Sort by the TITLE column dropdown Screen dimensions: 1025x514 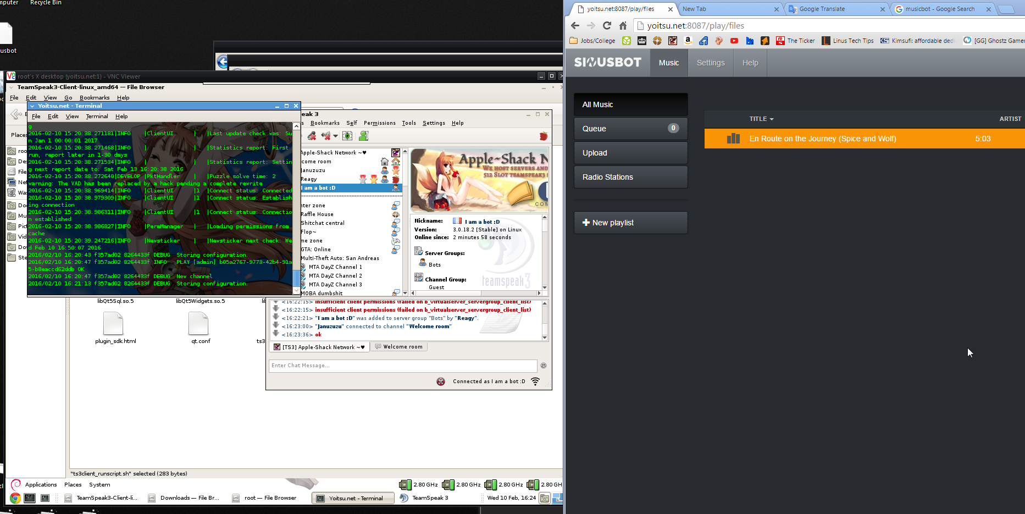click(761, 119)
